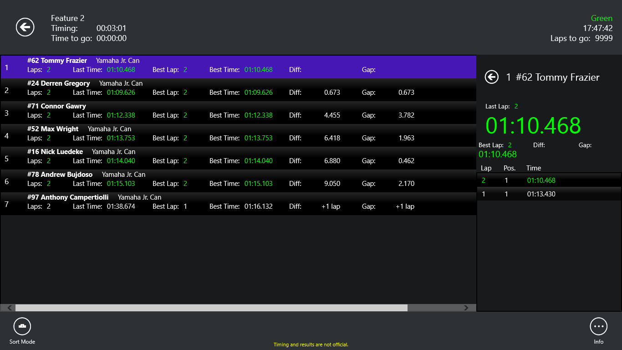
Task: Click the back arrow in the top header
Action: (25, 27)
